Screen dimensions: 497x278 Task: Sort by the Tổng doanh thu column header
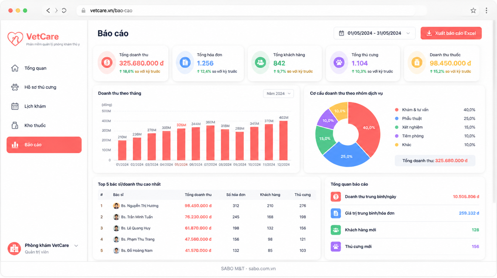coord(198,195)
